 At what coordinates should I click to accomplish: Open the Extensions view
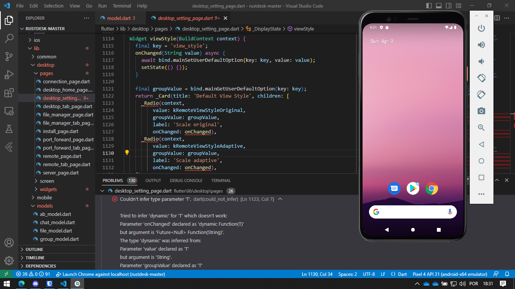pos(8,93)
